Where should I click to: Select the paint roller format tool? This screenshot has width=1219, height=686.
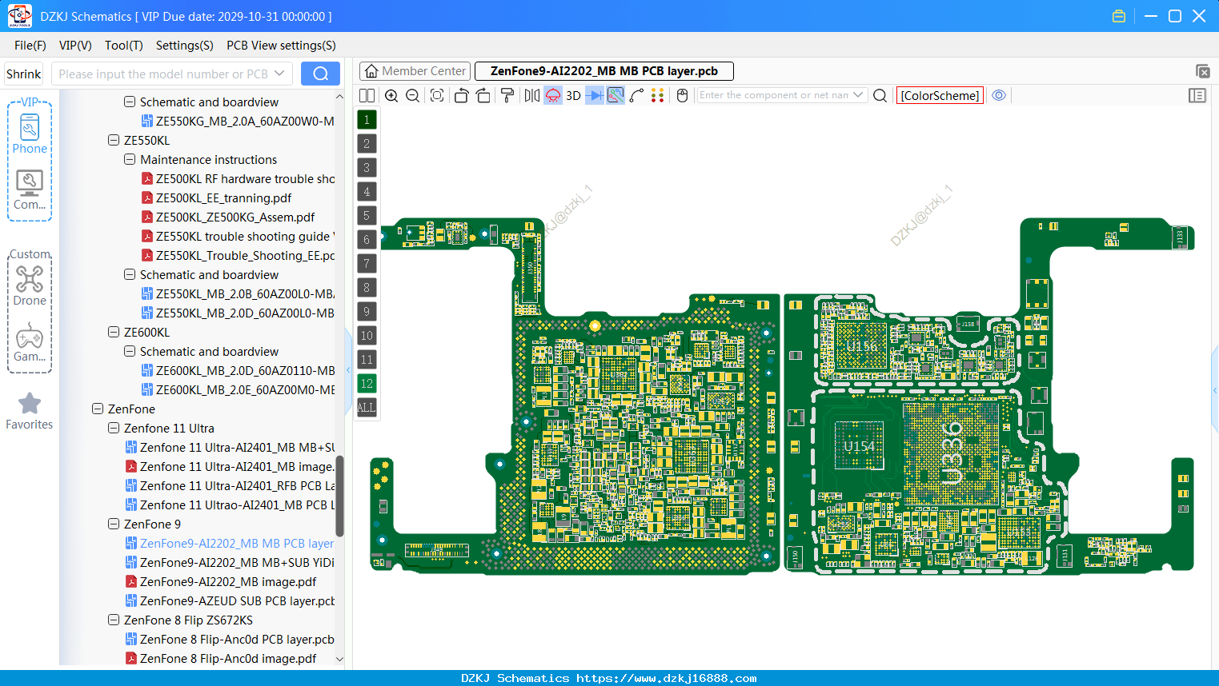tap(507, 96)
